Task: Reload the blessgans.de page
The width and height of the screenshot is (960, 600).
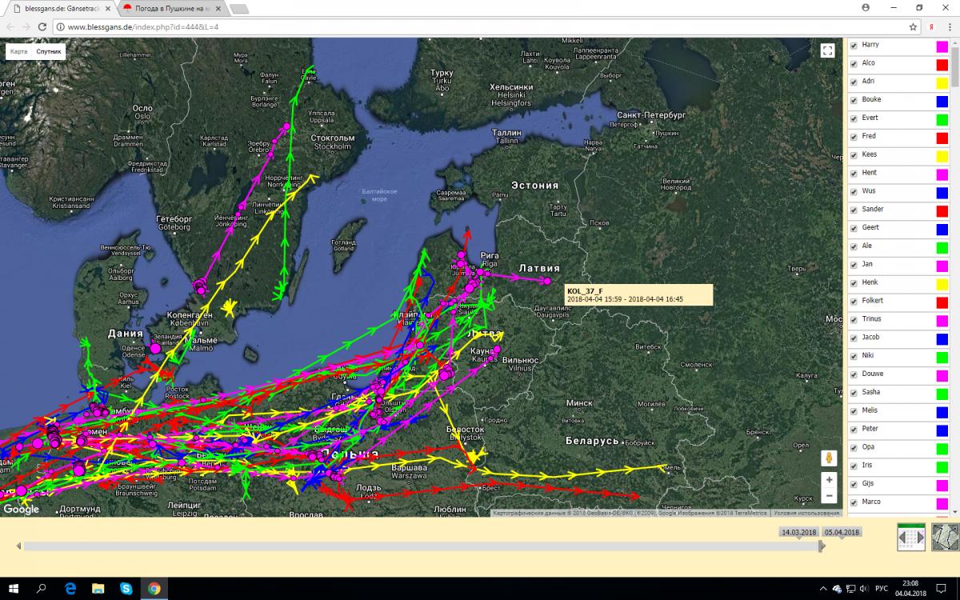Action: 42,26
